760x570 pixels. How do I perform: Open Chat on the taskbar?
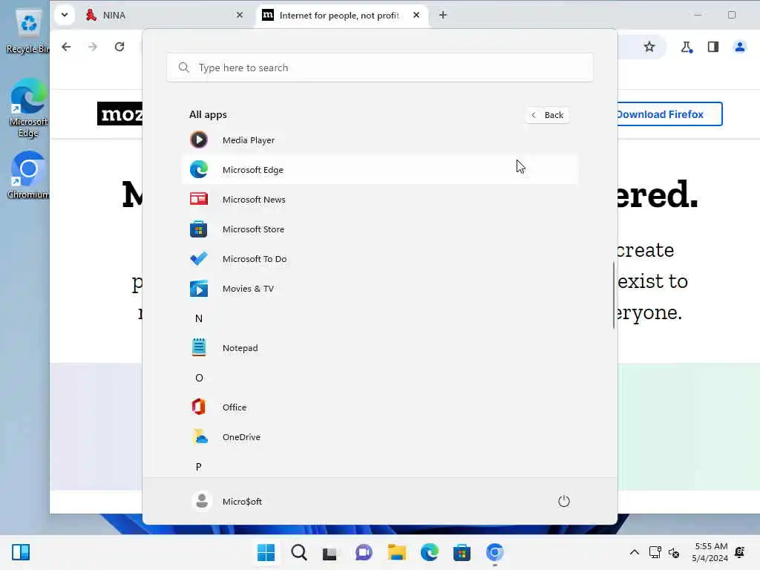tap(364, 552)
